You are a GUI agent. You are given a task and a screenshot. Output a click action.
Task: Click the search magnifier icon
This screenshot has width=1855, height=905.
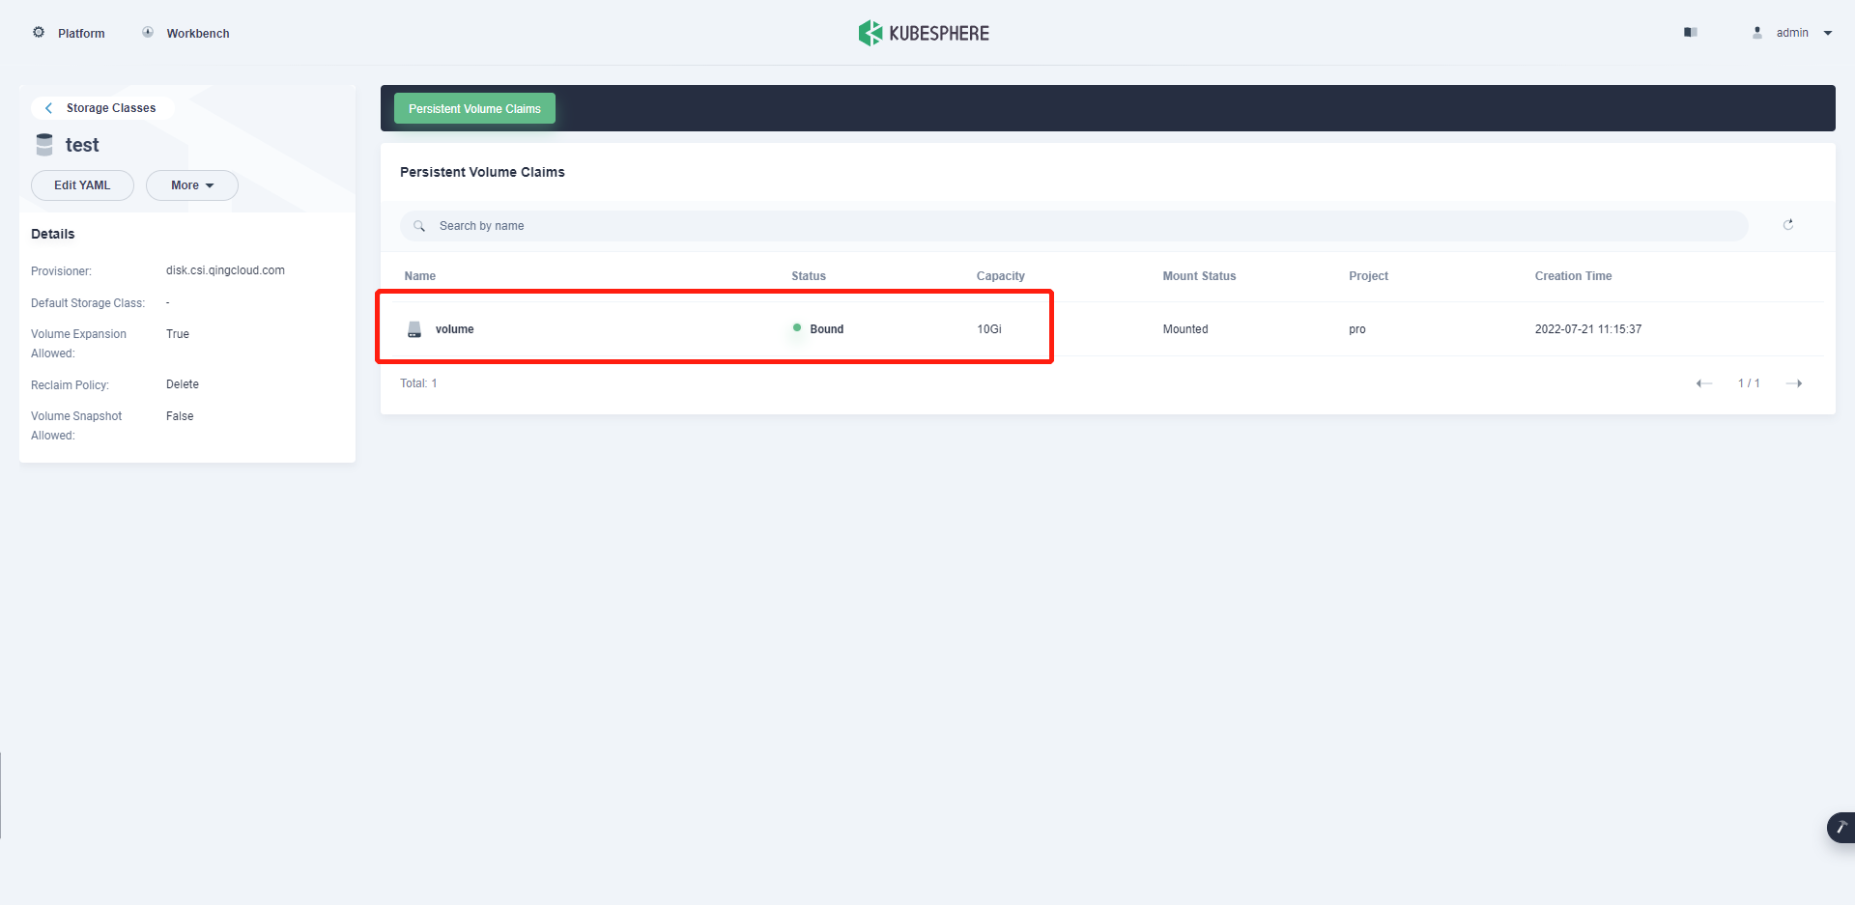(419, 226)
